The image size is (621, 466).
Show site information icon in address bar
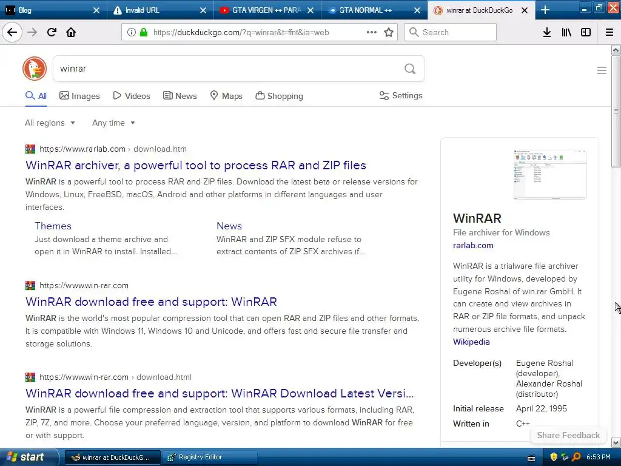tap(131, 33)
